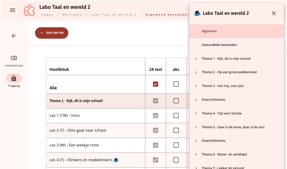Select Algemeen in the side panel

pos(236,31)
